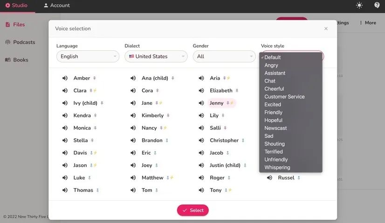Listen to the Davis voice preview
385x223 pixels.
(65, 153)
